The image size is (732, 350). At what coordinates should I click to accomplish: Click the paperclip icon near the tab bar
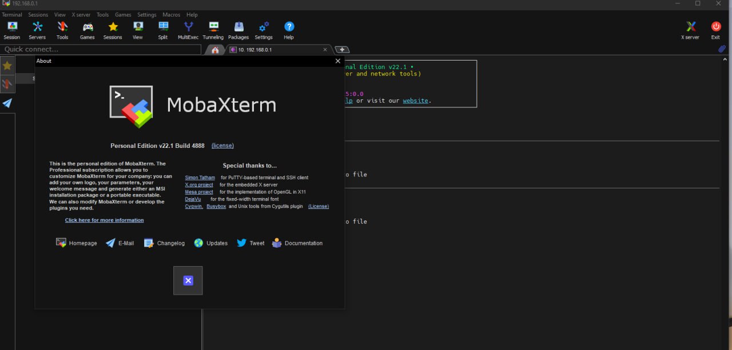[722, 49]
